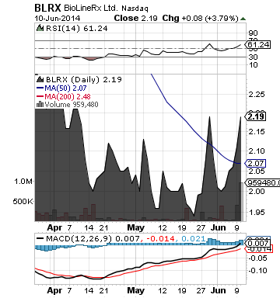
Task: Click the Nasdaq exchange label
Action: tap(135, 9)
